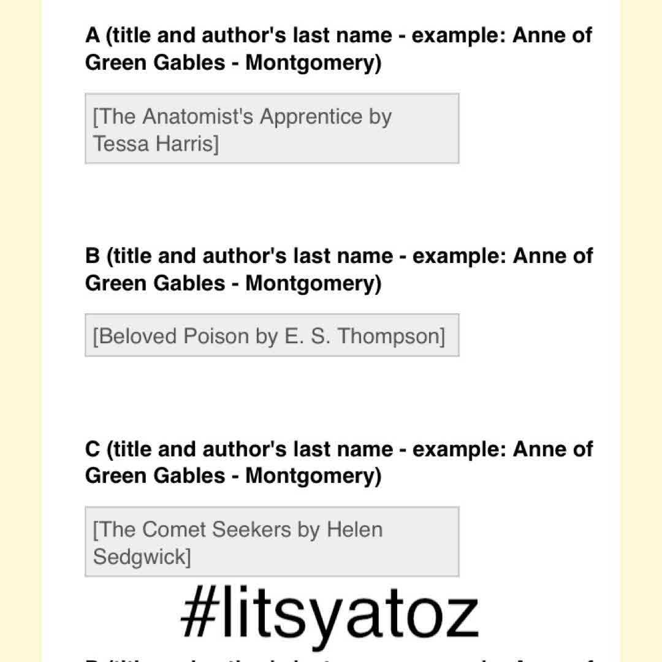Image resolution: width=662 pixels, height=662 pixels.
Task: Place cursor on "Sedgwick" in field C
Action: click(x=141, y=557)
